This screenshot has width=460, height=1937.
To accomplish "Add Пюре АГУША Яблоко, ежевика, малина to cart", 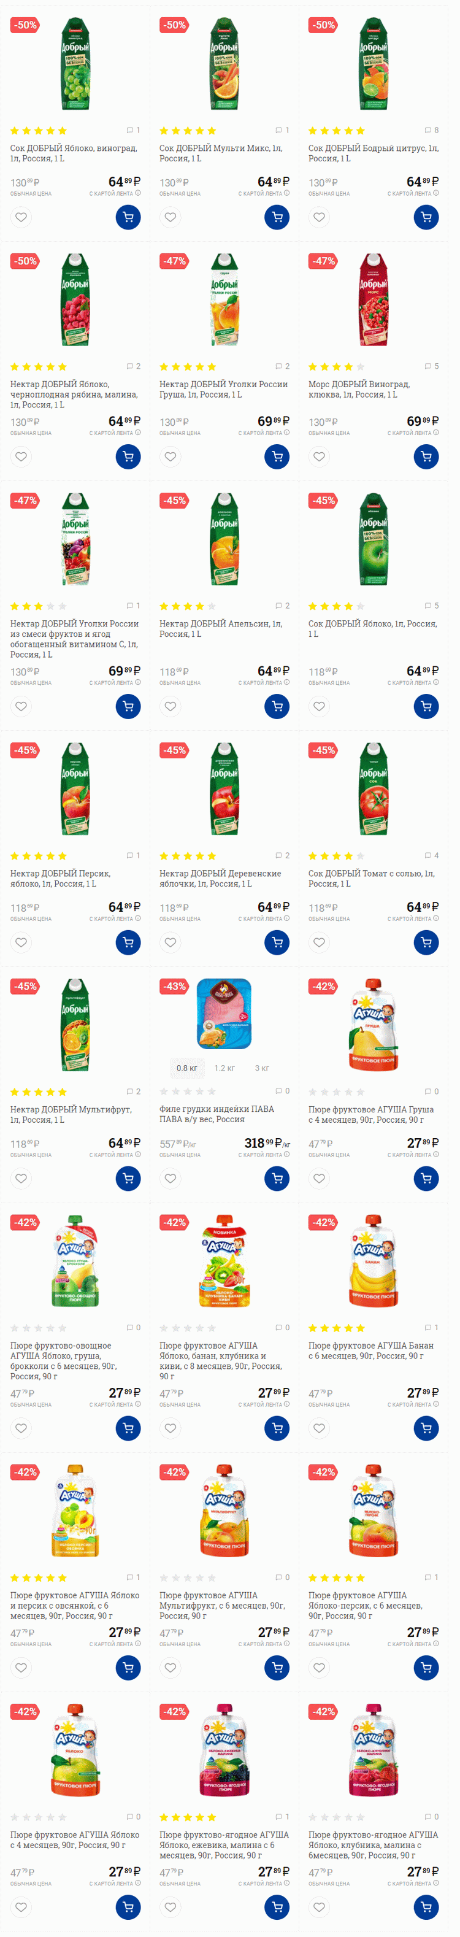I will click(x=277, y=1906).
